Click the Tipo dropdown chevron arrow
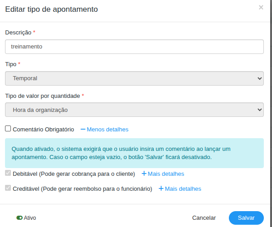Image resolution: width=272 pixels, height=227 pixels. pyautogui.click(x=259, y=78)
